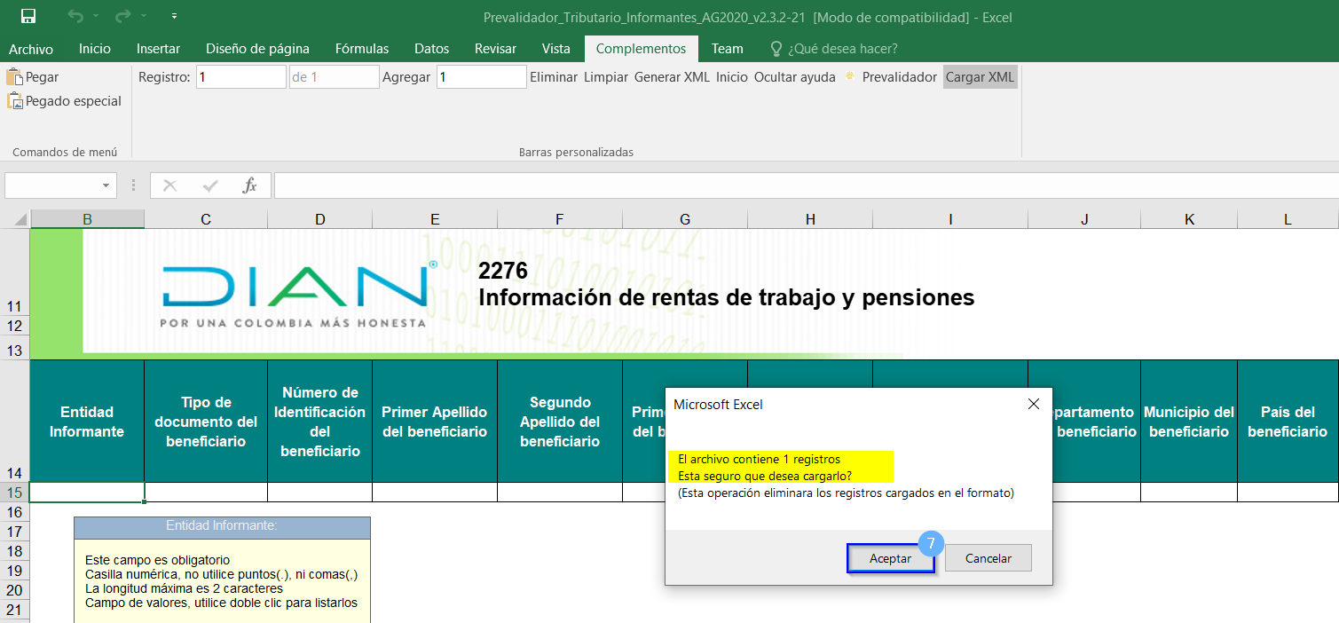
Task: Click Cancelar in the dialog
Action: [x=988, y=559]
